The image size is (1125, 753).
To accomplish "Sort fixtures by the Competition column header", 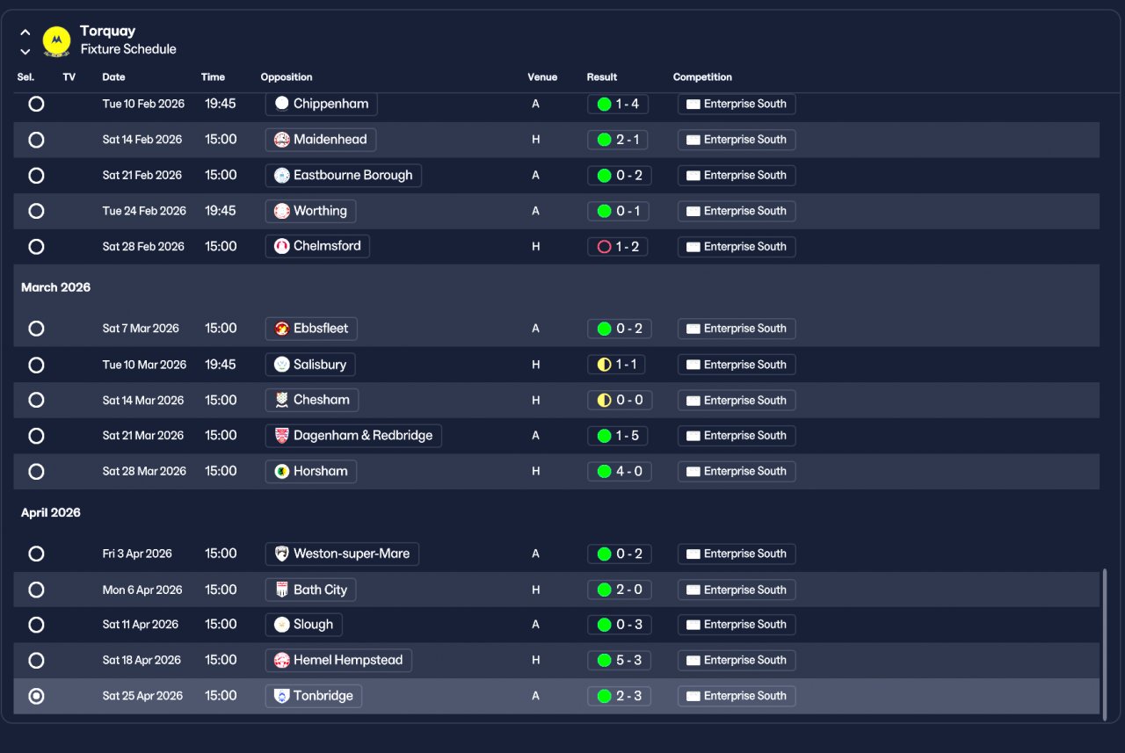I will [x=702, y=77].
